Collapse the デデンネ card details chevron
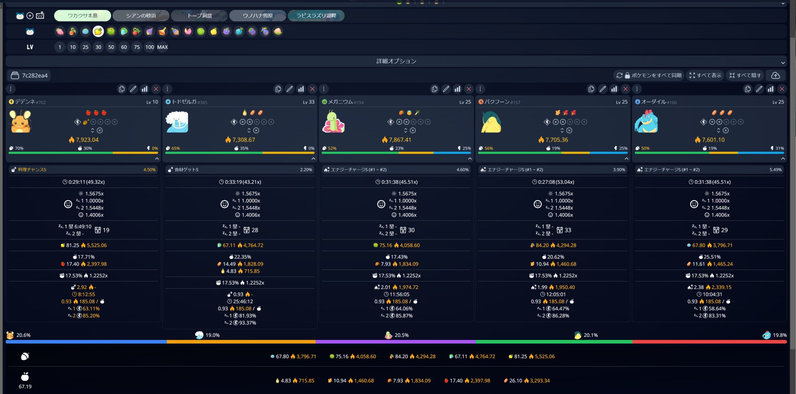Screen dimensions: 796x394 157,159
